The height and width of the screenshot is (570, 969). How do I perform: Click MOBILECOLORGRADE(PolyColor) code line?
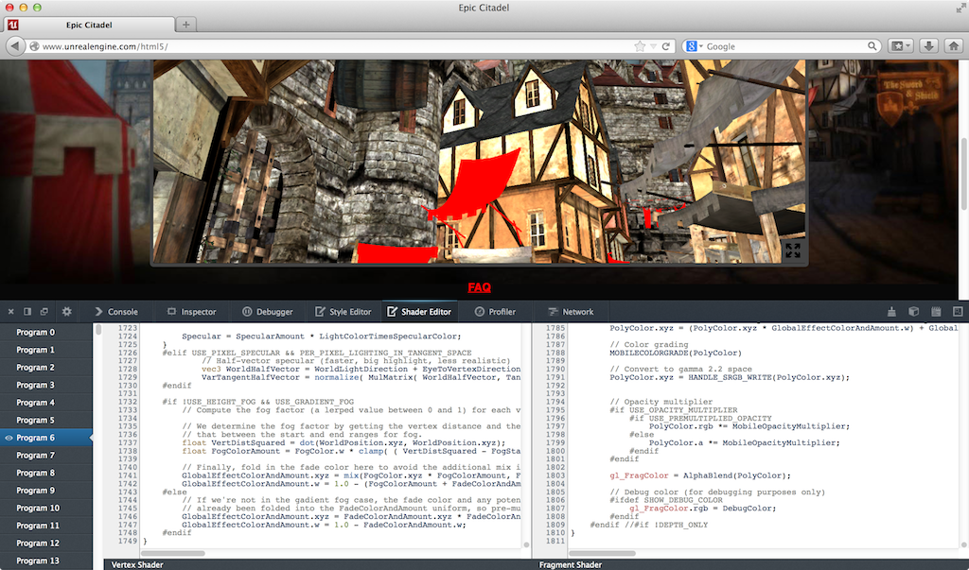click(675, 353)
